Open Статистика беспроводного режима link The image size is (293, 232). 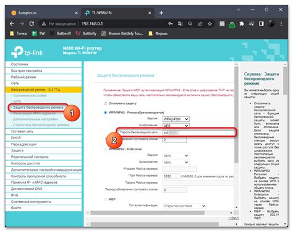tap(40, 125)
